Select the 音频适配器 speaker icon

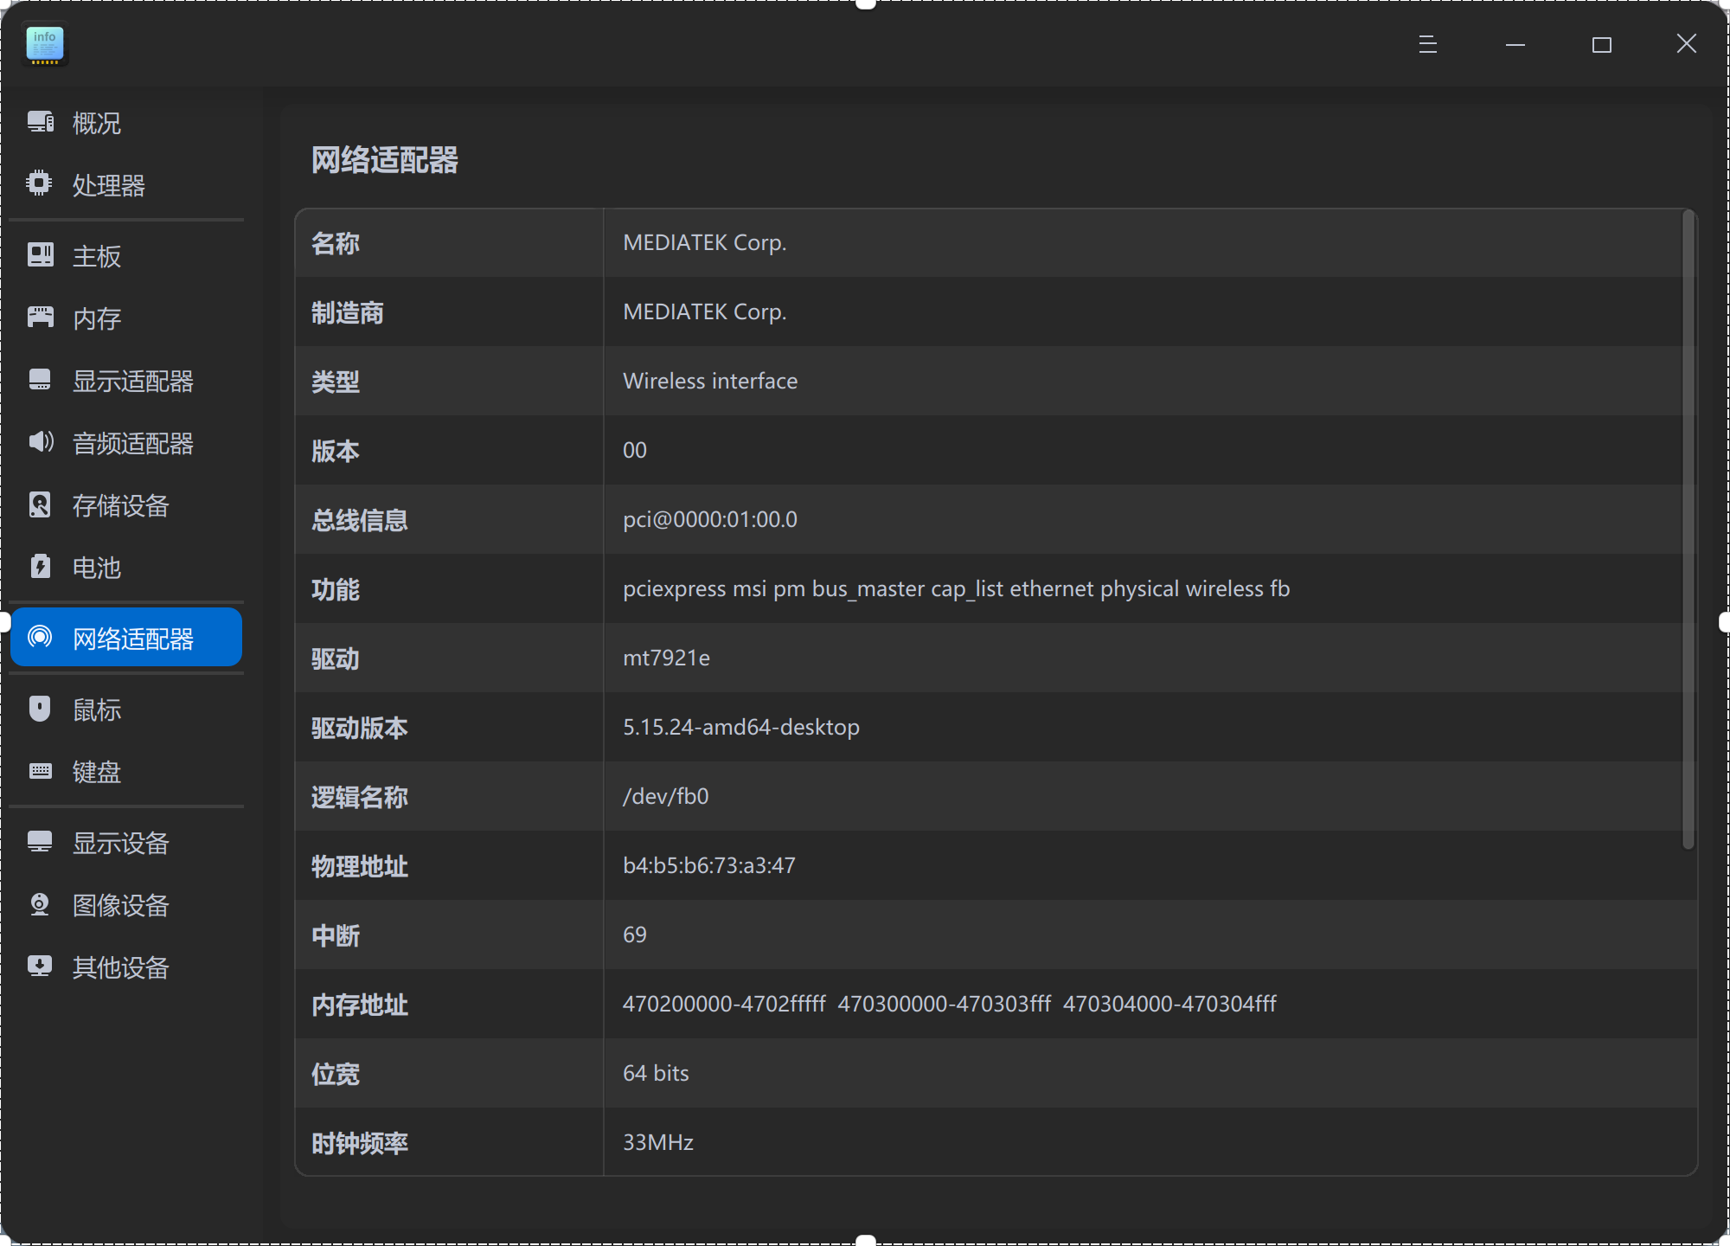[x=40, y=443]
